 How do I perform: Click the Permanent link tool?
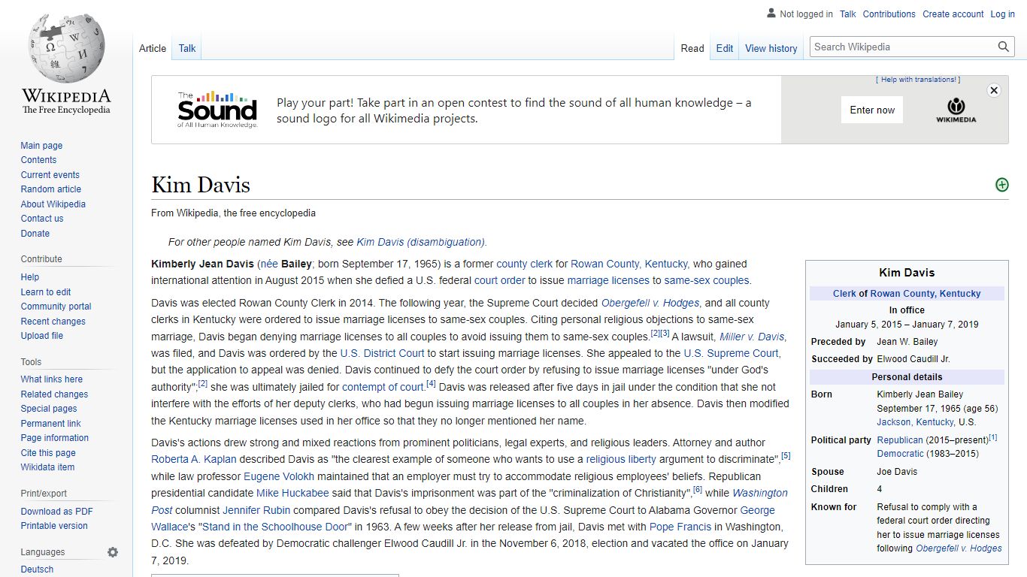click(51, 424)
